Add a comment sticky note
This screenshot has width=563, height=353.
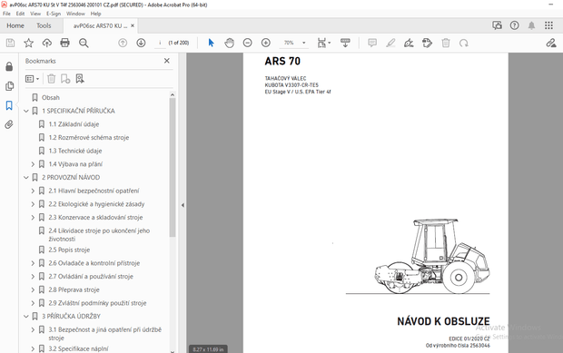pyautogui.click(x=372, y=43)
